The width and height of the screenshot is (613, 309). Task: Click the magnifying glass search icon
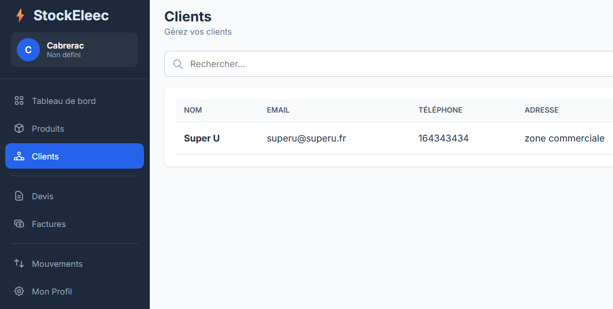(178, 64)
